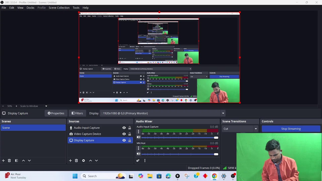
Task: Zoom in preview with plus icon
Action: 16,106
